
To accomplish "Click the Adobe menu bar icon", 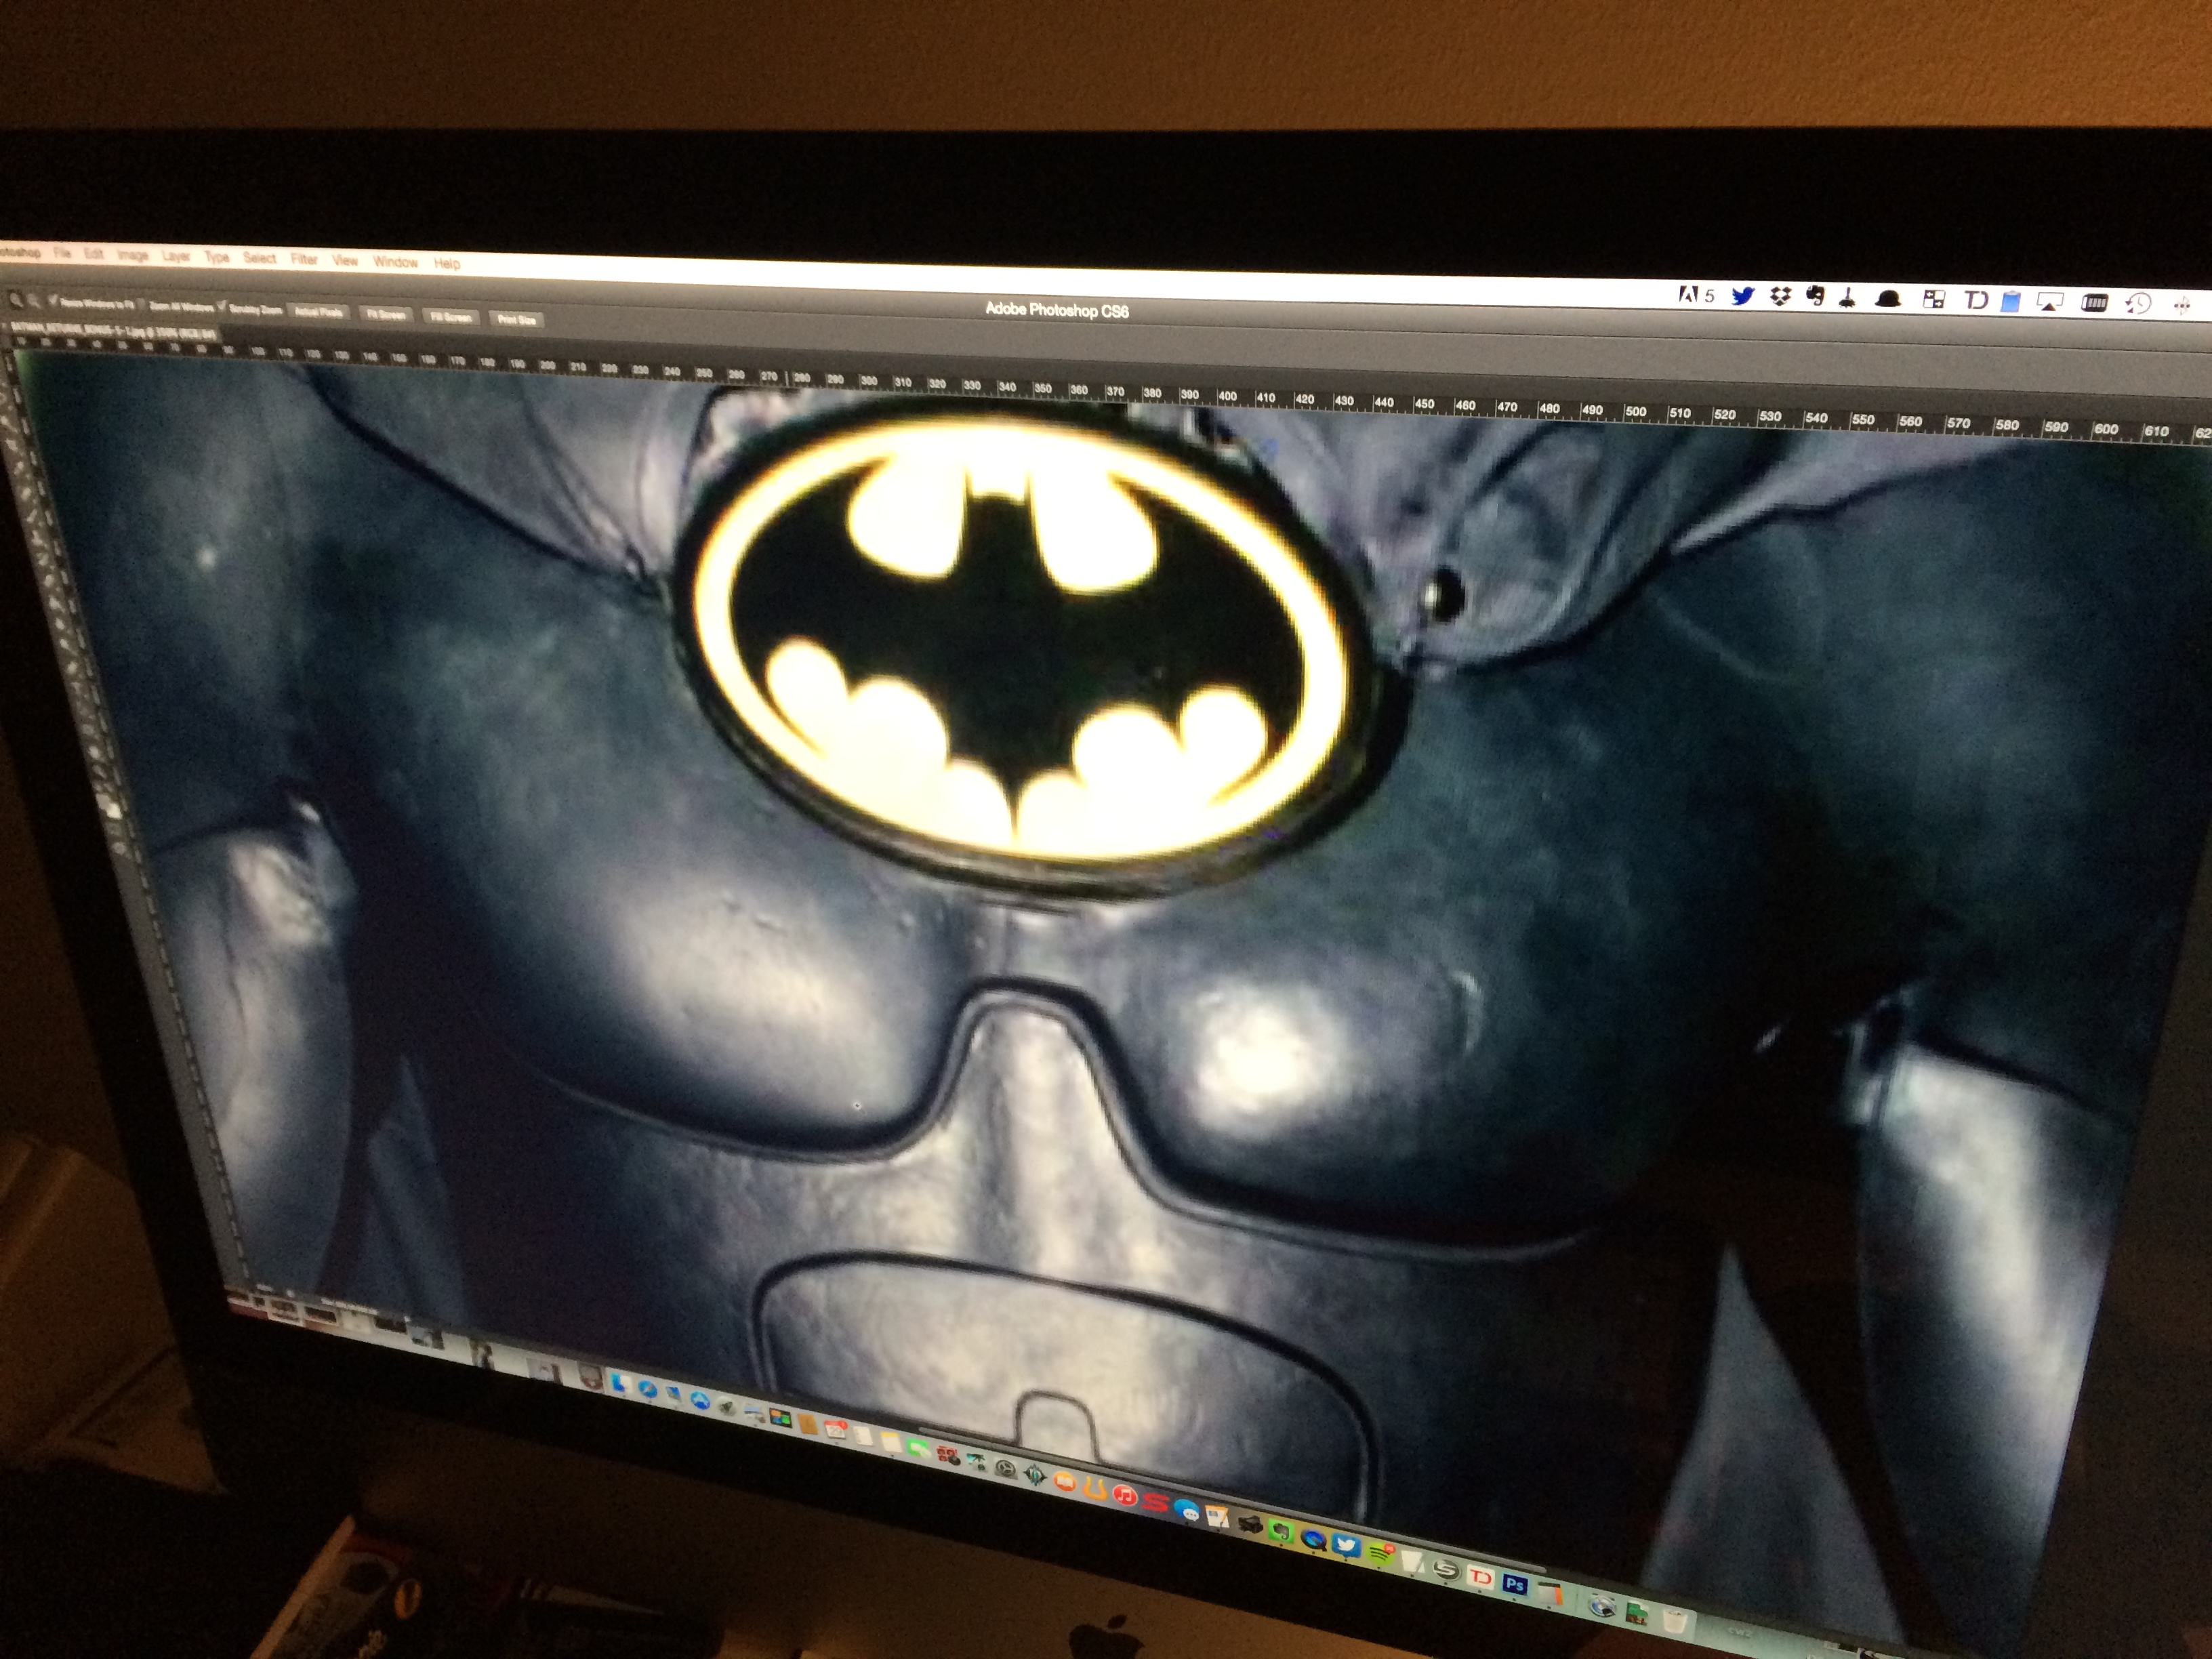I will pyautogui.click(x=1689, y=294).
